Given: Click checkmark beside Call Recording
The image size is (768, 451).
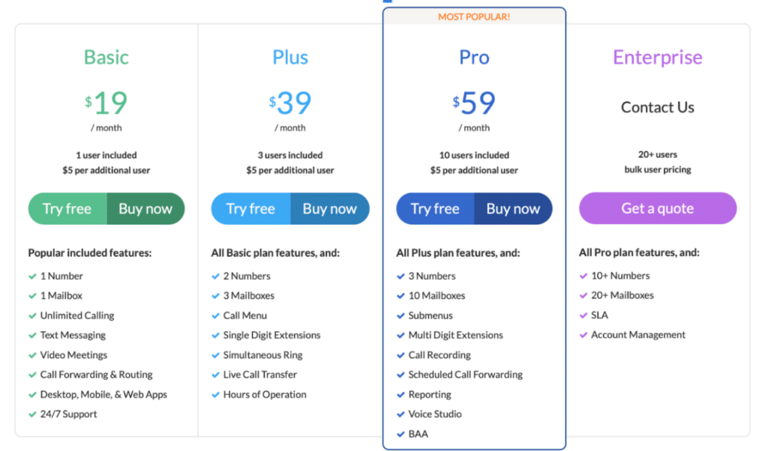Looking at the screenshot, I should click(x=400, y=355).
